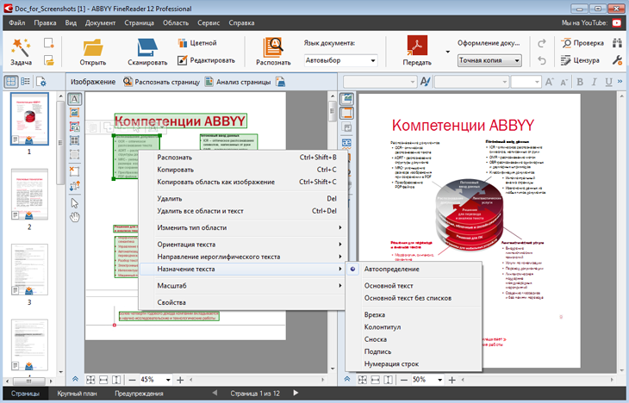Viewport: 629px width, 403px height.
Task: Toggle italic formatting button
Action: coord(594,82)
